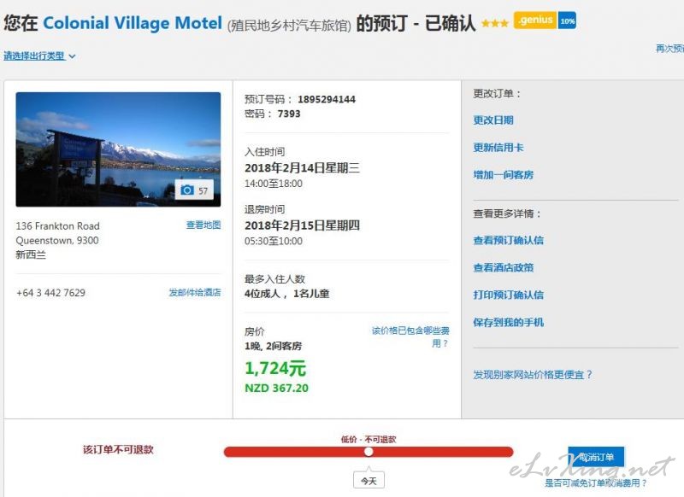Click the NZD 367.20 amount
The height and width of the screenshot is (497, 684).
[x=276, y=388]
